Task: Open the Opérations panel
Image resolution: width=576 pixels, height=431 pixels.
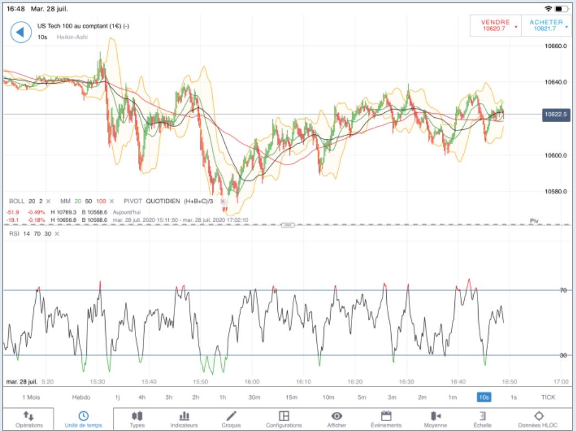Action: point(29,419)
